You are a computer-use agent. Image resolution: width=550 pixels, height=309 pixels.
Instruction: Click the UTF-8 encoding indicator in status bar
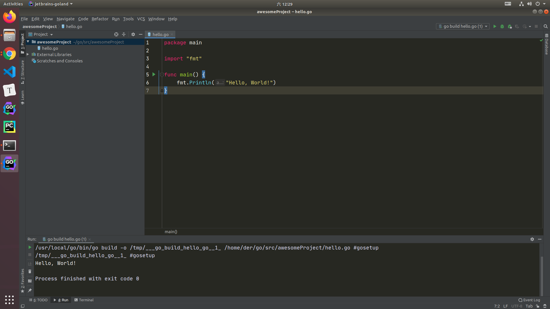516,306
